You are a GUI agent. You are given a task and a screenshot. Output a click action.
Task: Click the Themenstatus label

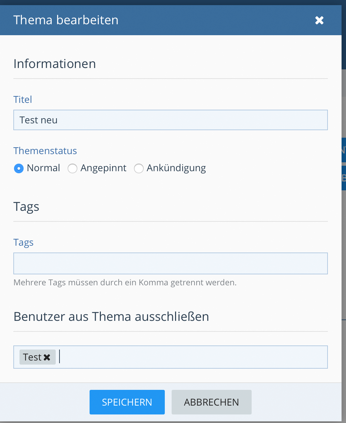[45, 151]
